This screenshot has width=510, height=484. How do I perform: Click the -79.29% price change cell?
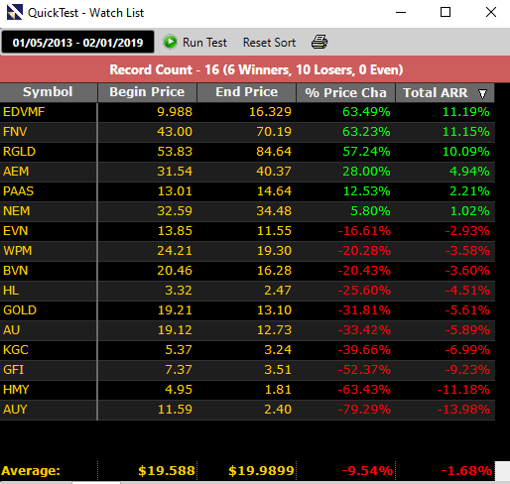click(x=364, y=410)
